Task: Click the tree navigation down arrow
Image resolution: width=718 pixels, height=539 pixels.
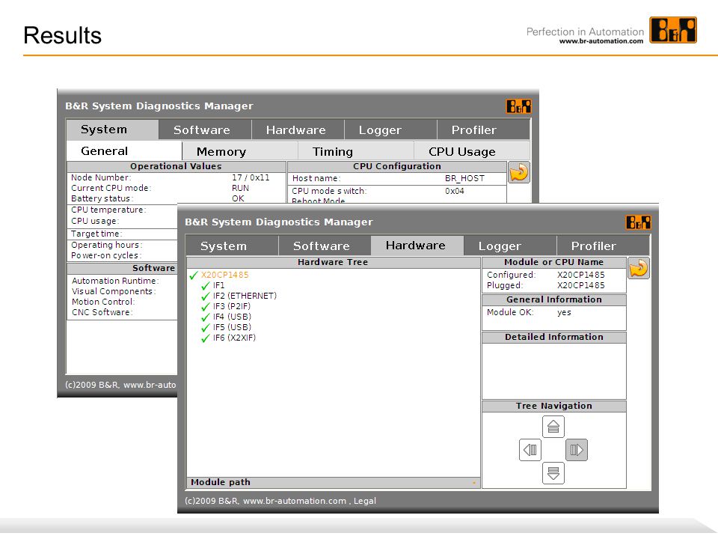Action: pyautogui.click(x=553, y=473)
